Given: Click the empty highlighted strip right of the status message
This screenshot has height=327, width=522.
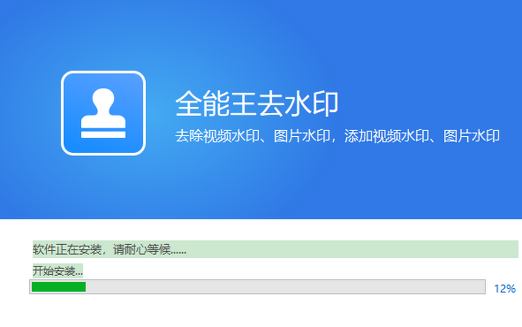Looking at the screenshot, I should pyautogui.click(x=348, y=249).
